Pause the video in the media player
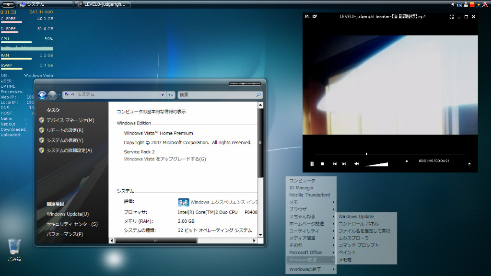 click(x=312, y=164)
